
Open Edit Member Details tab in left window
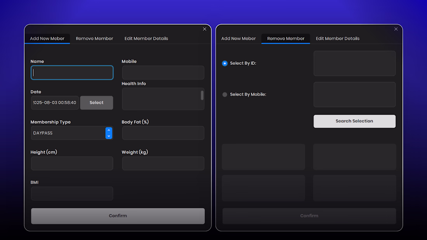[146, 39]
